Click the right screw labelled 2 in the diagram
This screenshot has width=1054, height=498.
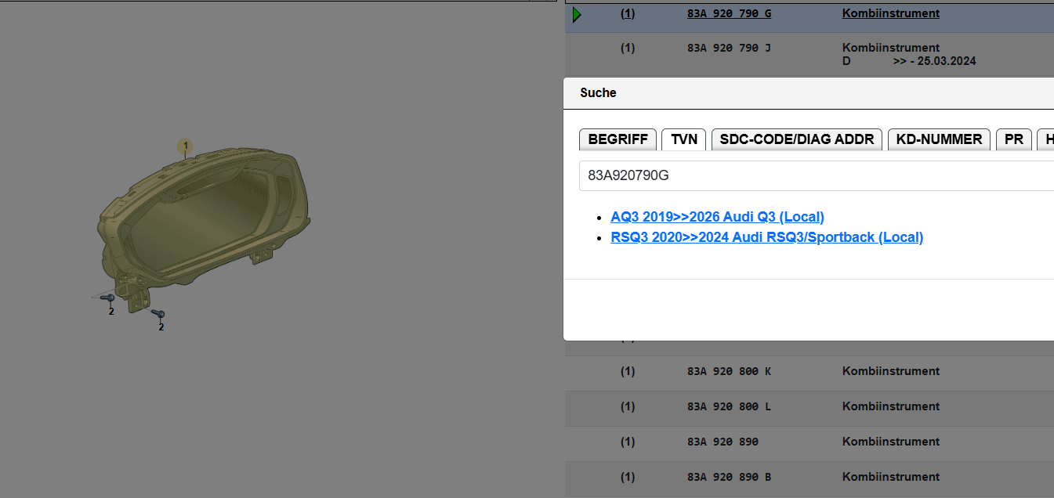click(x=158, y=313)
